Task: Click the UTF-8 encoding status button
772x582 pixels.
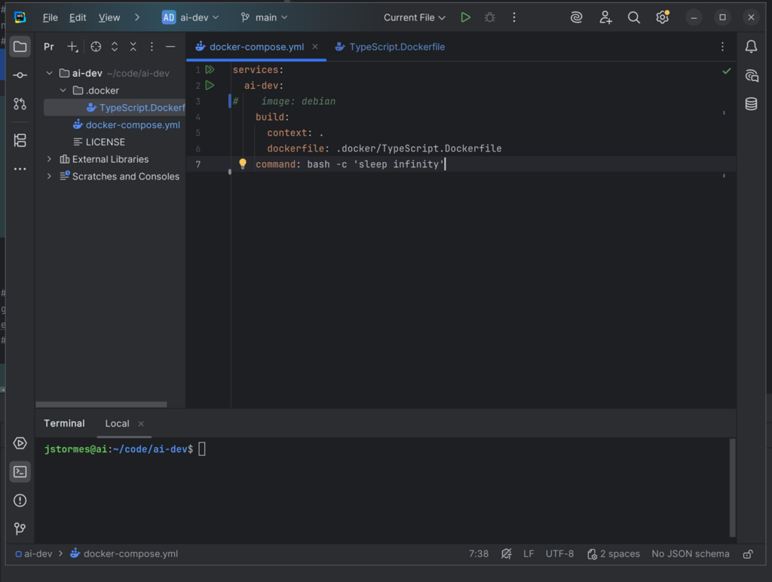Action: click(559, 554)
